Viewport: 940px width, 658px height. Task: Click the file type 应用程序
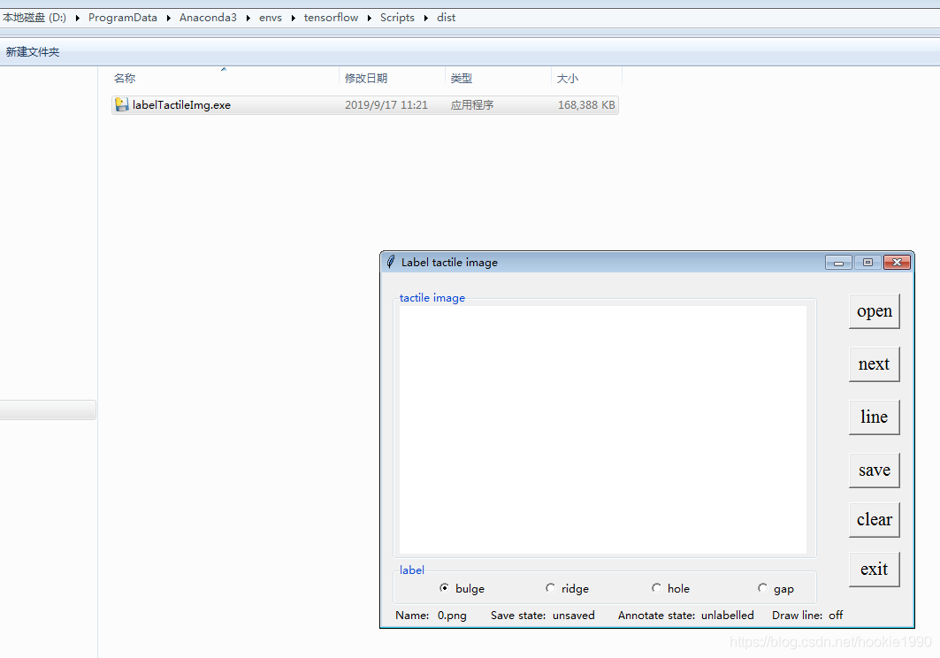tap(472, 105)
